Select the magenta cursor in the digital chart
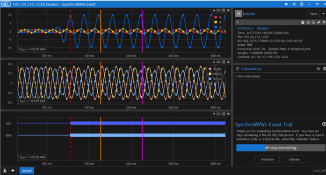326x175 pixels. click(142, 139)
